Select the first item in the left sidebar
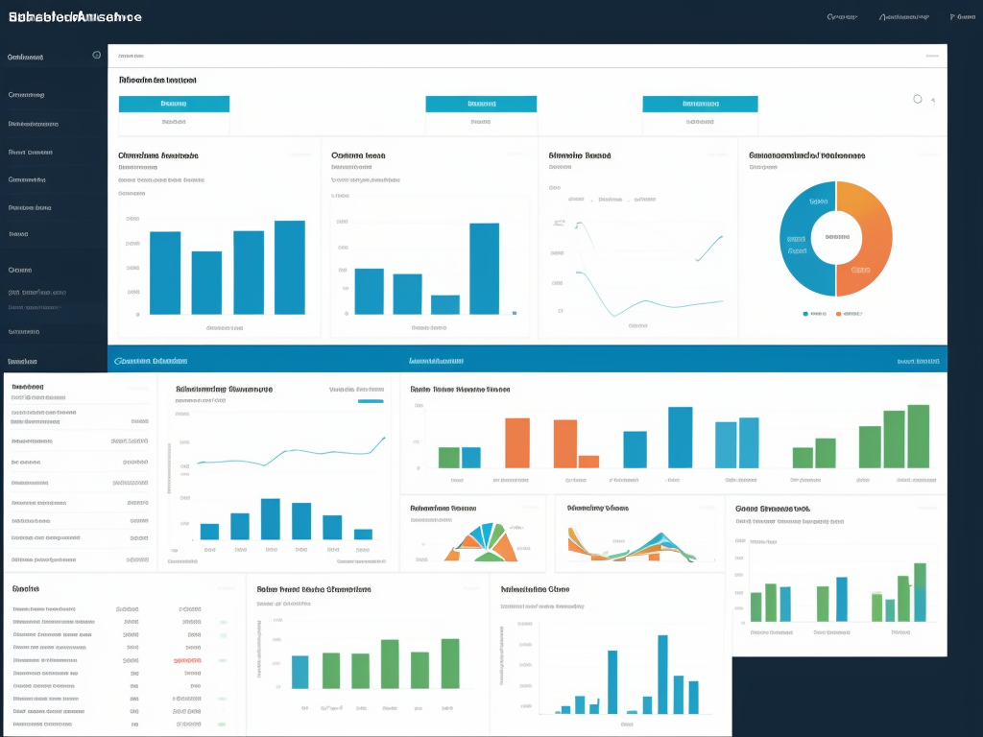Screen dimensions: 983x737 (26, 57)
